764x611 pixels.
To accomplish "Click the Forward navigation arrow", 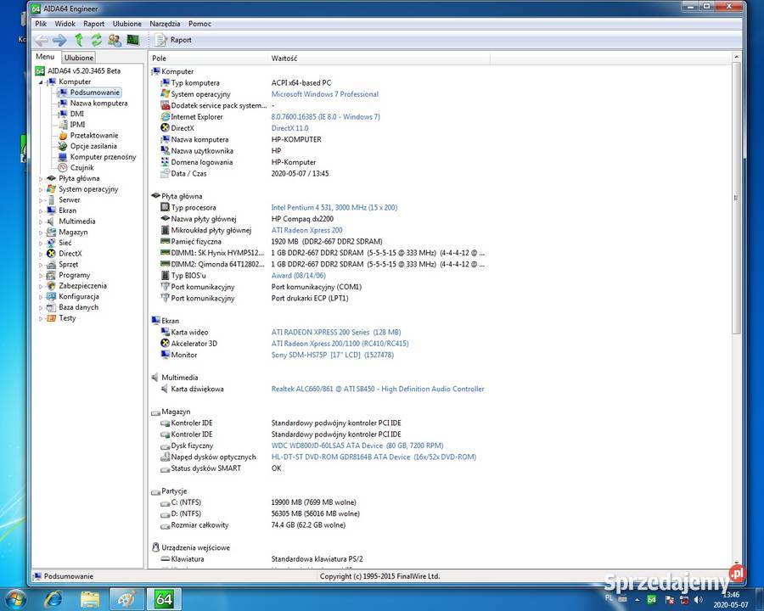I will [59, 40].
